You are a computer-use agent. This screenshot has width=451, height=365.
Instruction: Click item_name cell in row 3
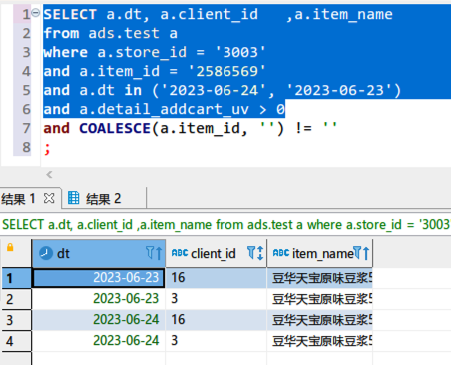click(x=320, y=320)
